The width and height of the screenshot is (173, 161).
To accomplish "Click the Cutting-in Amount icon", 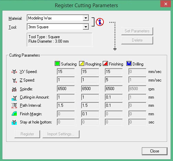I will pos(14,98).
